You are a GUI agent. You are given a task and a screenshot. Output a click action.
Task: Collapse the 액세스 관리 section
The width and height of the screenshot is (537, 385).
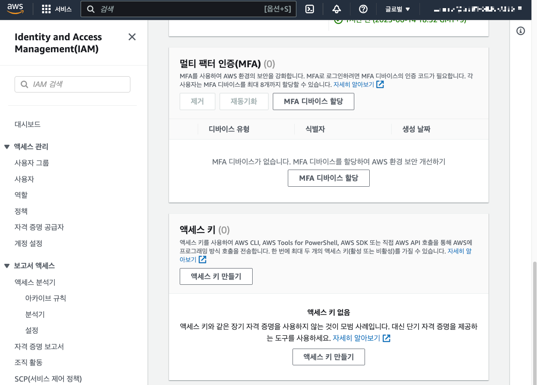point(7,147)
